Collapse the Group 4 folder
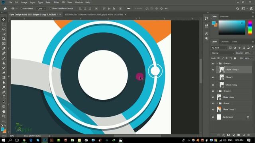Viewport: 255px width, 143px height. pyautogui.click(x=217, y=64)
